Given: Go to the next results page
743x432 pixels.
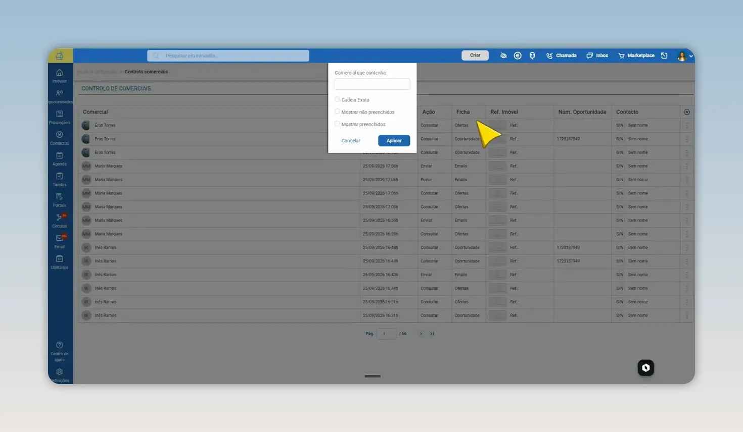Looking at the screenshot, I should pos(421,334).
